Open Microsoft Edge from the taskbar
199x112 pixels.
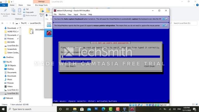(x=103, y=109)
